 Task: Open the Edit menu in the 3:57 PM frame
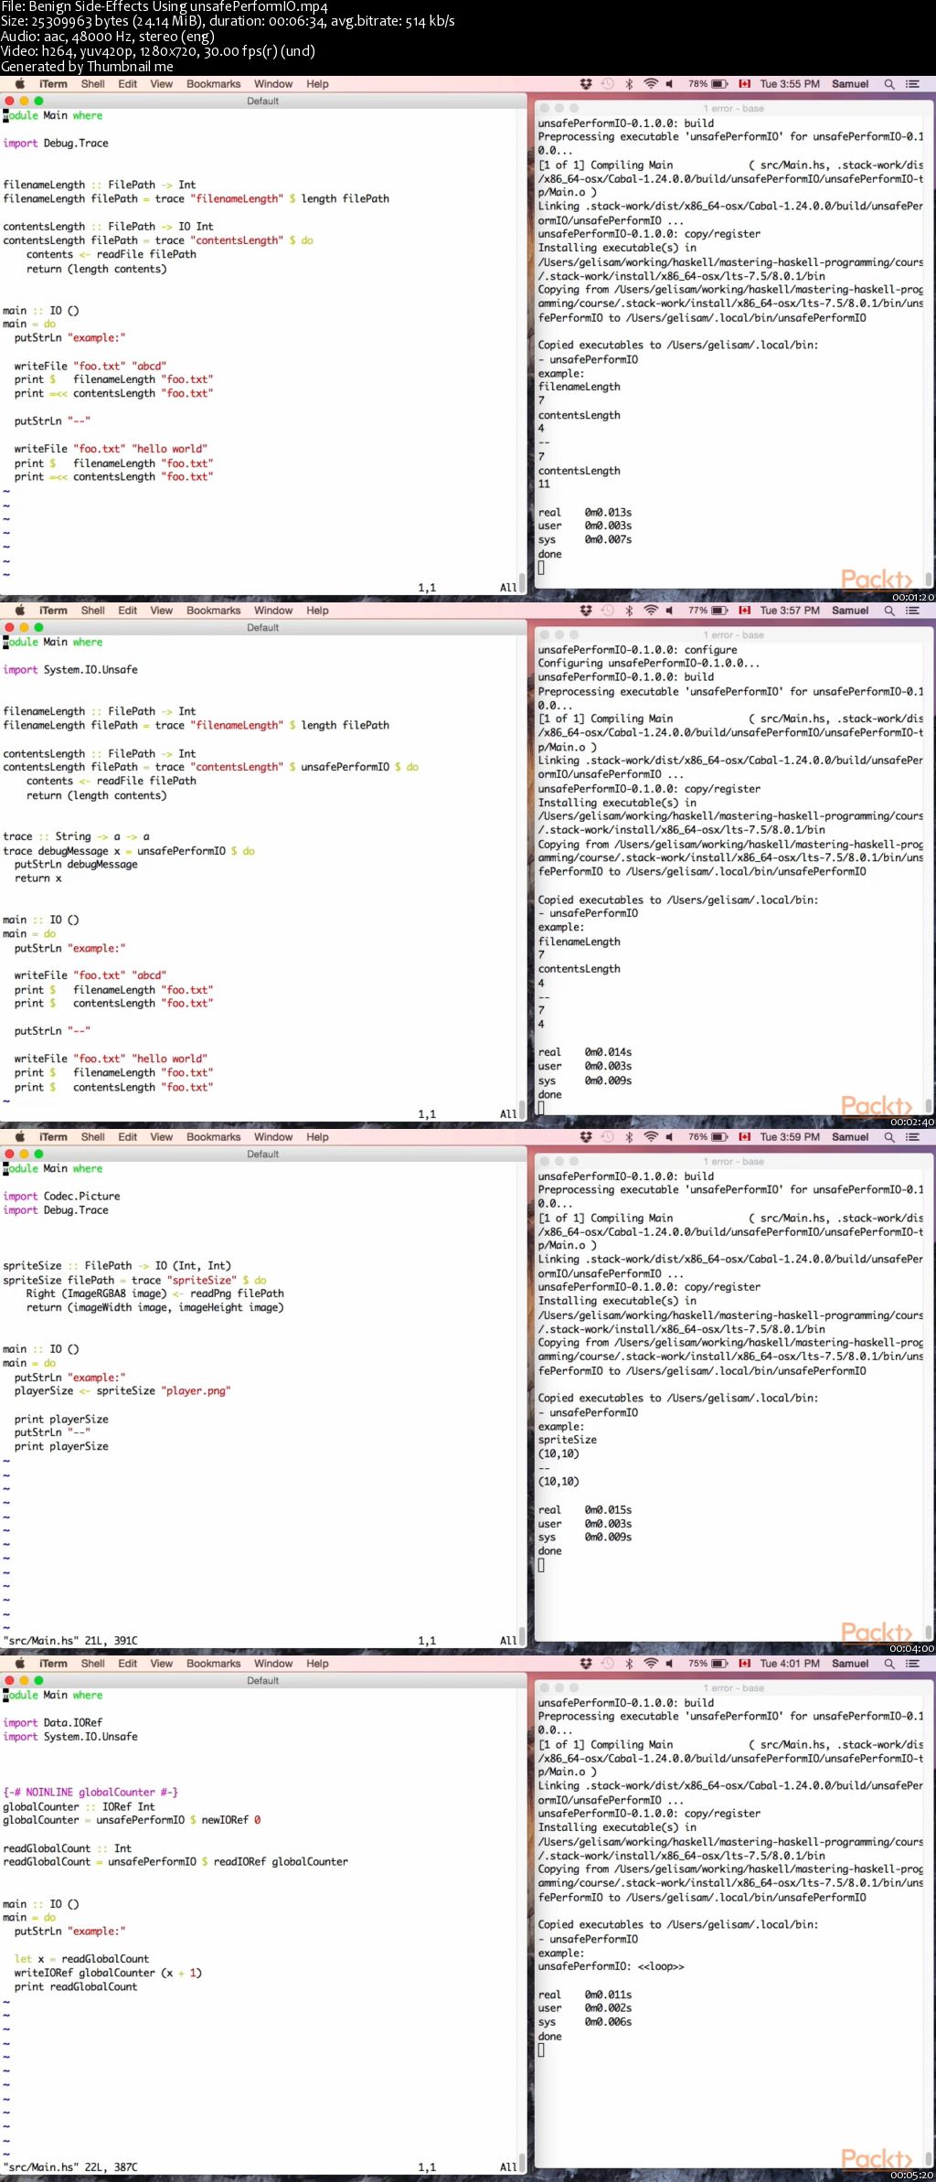pos(127,611)
